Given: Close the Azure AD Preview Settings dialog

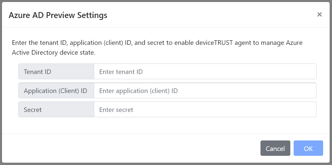Looking at the screenshot, I should click(x=319, y=14).
